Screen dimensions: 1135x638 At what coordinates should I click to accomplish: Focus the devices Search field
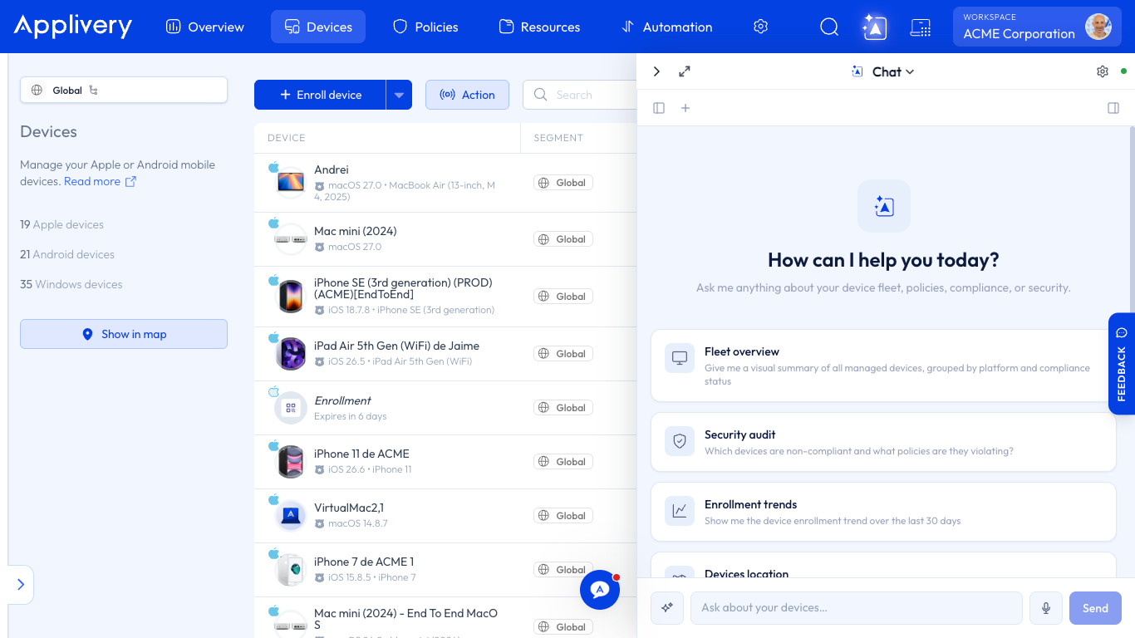pyautogui.click(x=580, y=95)
